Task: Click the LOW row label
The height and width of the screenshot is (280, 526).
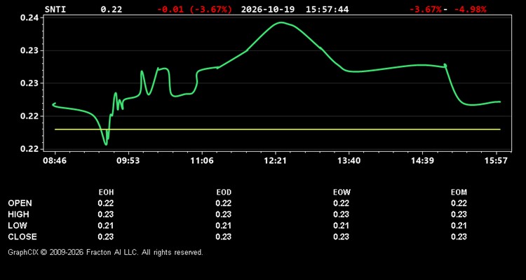Action: click(x=18, y=225)
